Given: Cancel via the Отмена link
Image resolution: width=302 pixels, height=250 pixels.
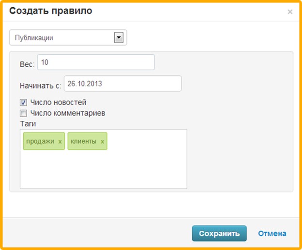Looking at the screenshot, I should click(x=272, y=233).
